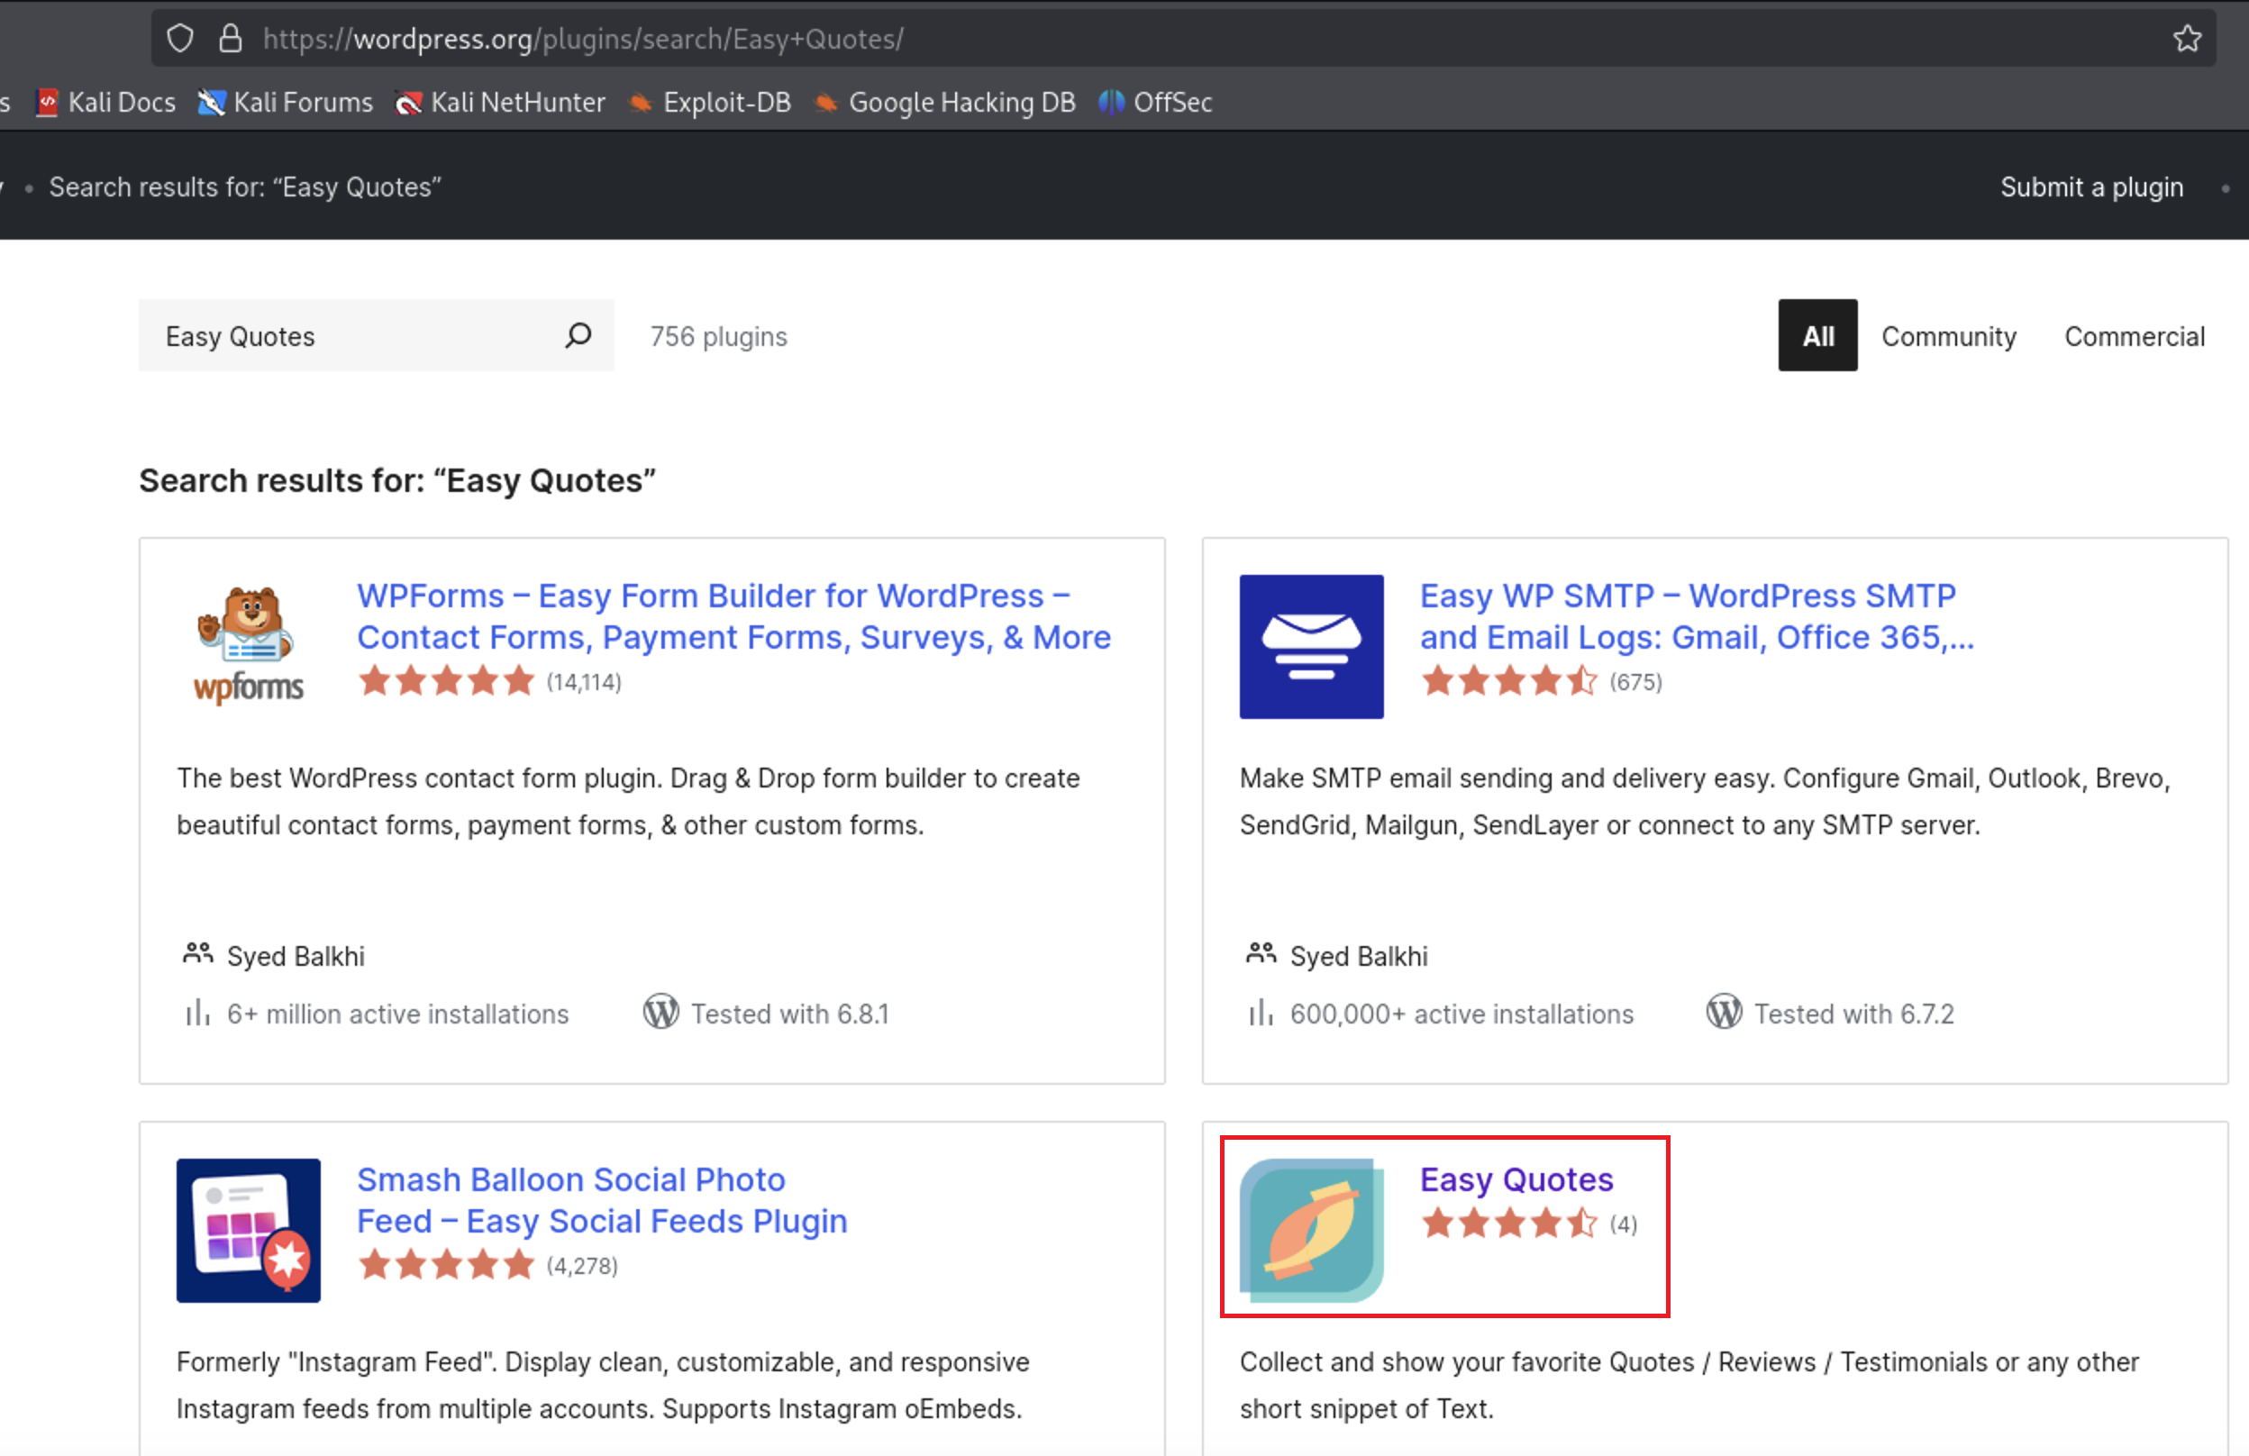The height and width of the screenshot is (1456, 2249).
Task: Open the Exploit-DB bookmark
Action: tap(710, 102)
